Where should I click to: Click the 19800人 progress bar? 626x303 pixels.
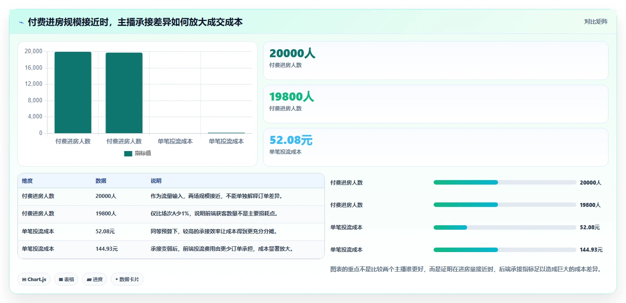pyautogui.click(x=505, y=205)
